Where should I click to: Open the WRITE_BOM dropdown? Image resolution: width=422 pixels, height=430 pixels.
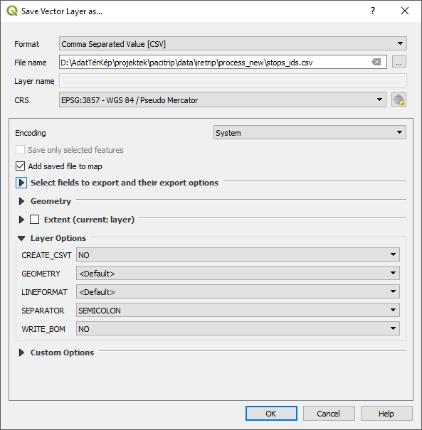[238, 328]
